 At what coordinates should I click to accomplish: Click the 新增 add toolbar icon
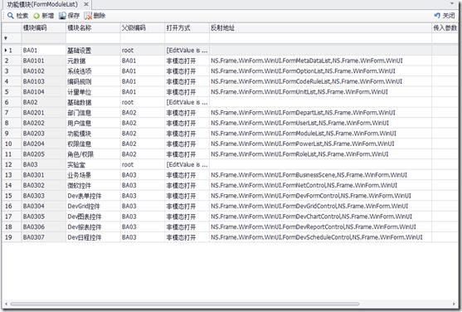[36, 16]
